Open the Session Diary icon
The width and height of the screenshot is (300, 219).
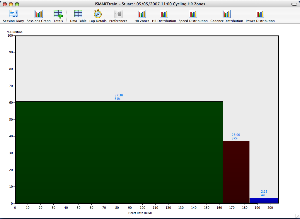pyautogui.click(x=13, y=14)
